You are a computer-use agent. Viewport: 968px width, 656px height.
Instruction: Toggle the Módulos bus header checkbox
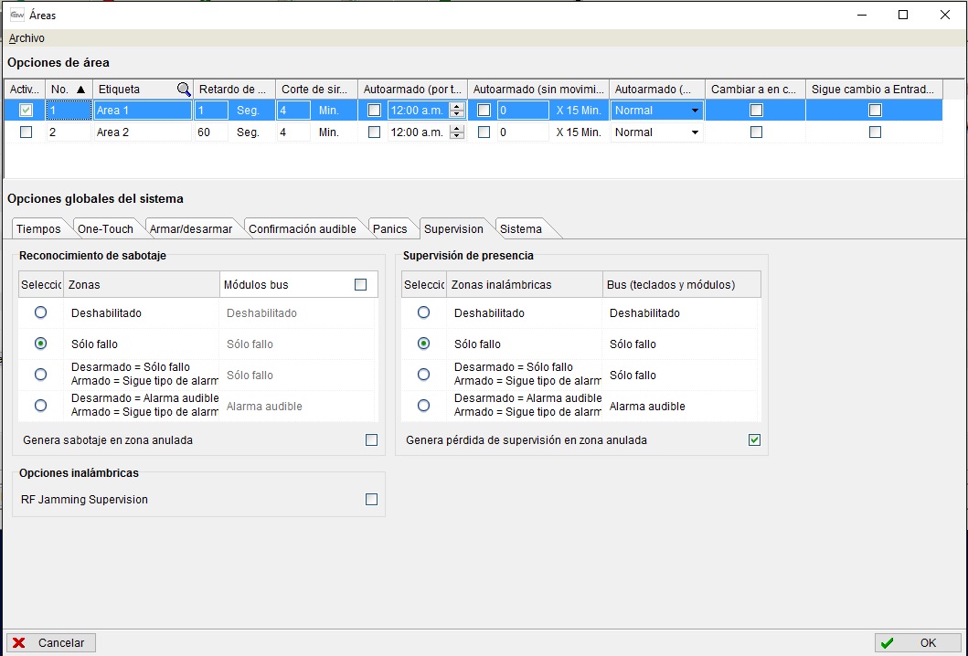coord(360,285)
